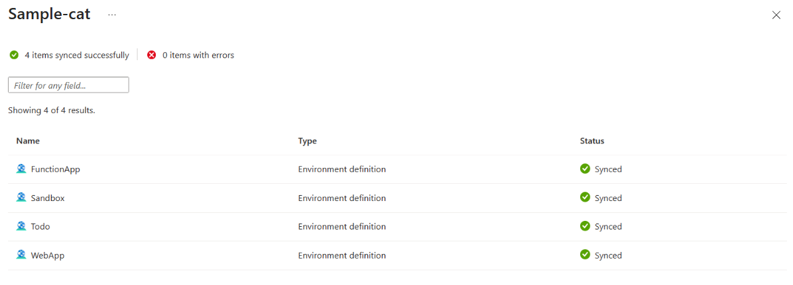793x285 pixels.
Task: Click the green Synced icon for FunctionApp
Action: (x=585, y=169)
